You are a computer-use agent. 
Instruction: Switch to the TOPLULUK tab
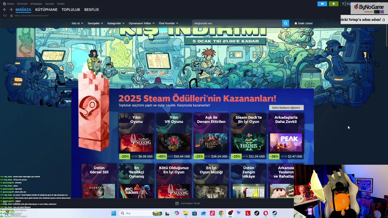pos(71,10)
